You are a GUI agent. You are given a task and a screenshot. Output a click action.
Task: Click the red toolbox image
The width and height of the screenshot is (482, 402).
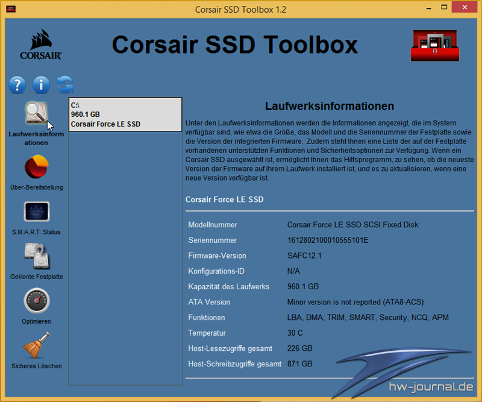point(435,46)
